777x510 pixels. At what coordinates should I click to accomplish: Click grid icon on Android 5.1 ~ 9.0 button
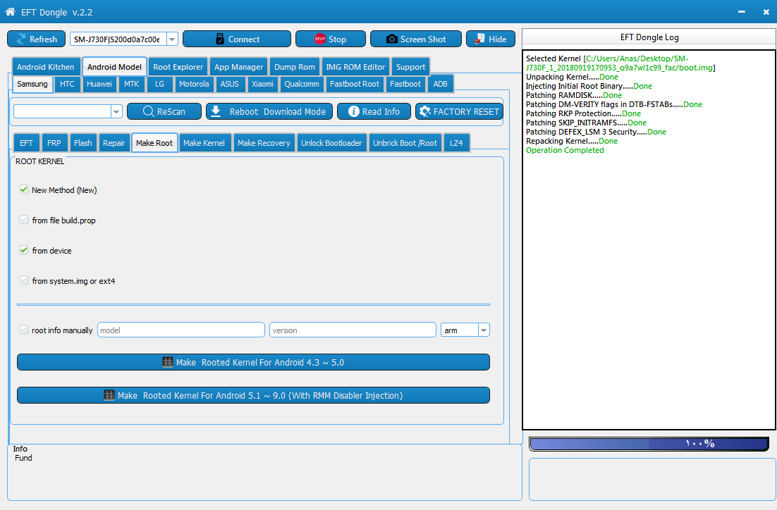(109, 395)
